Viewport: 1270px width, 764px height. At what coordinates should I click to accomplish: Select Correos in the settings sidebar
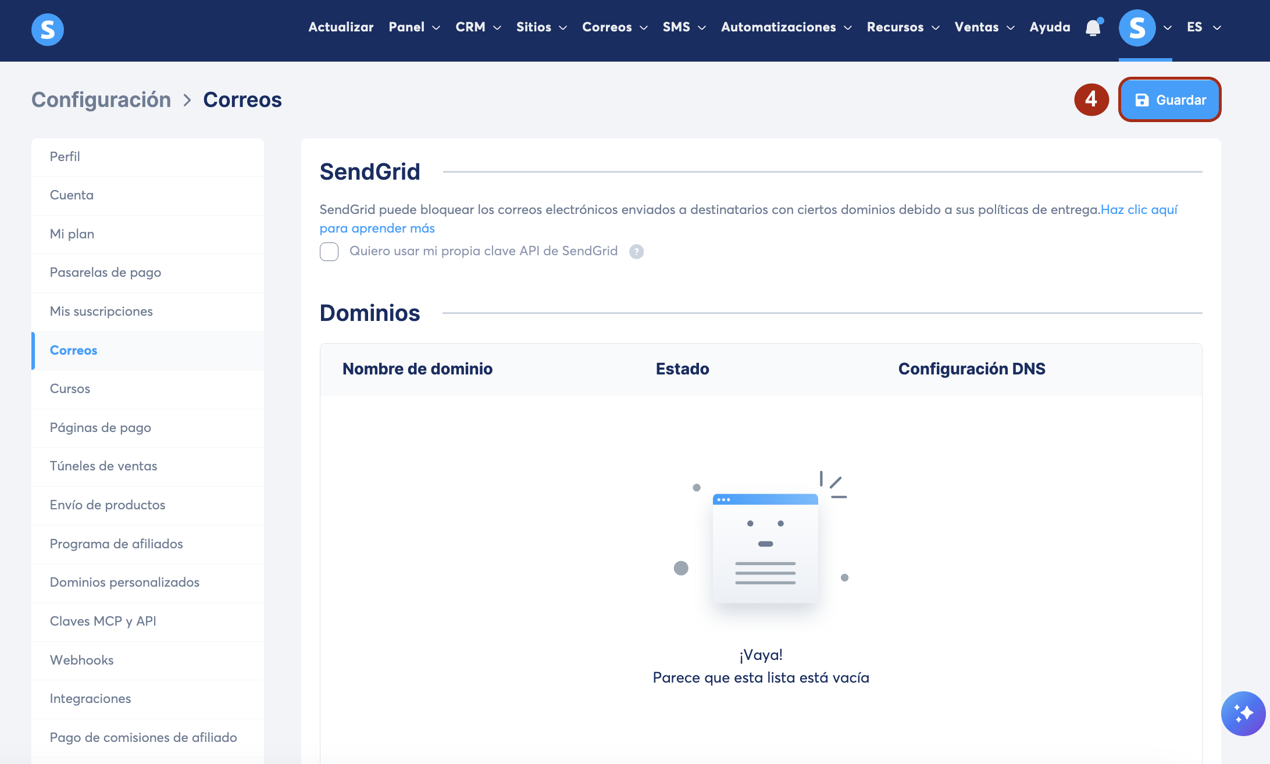(148, 351)
